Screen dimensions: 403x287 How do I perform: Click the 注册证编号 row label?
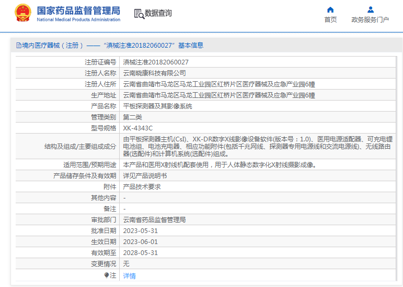(100, 62)
